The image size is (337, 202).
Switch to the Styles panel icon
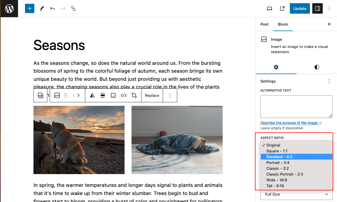(x=317, y=67)
